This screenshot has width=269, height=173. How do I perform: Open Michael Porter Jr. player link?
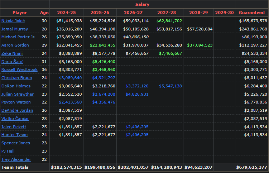tap(18, 37)
